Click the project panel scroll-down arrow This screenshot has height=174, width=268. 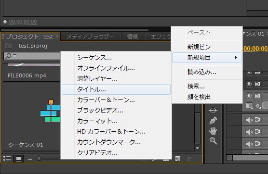tap(198, 148)
